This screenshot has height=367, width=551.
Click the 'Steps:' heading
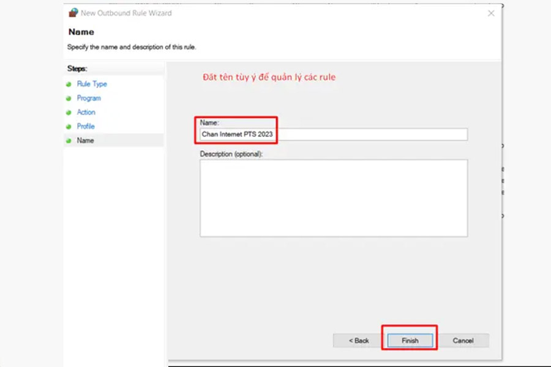tap(77, 69)
